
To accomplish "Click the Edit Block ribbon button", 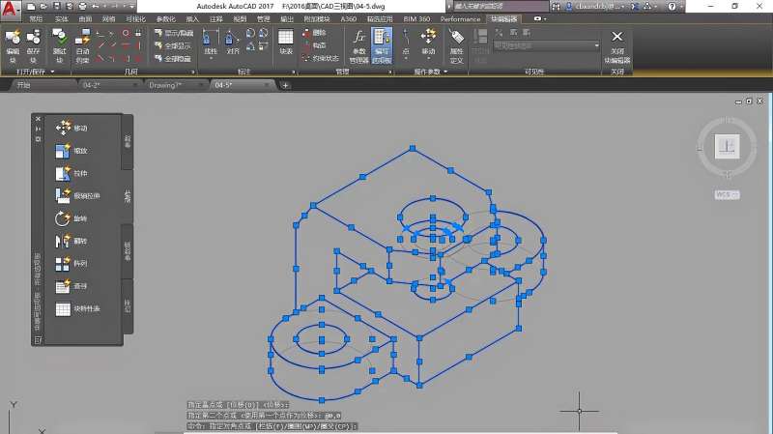I will pyautogui.click(x=13, y=45).
